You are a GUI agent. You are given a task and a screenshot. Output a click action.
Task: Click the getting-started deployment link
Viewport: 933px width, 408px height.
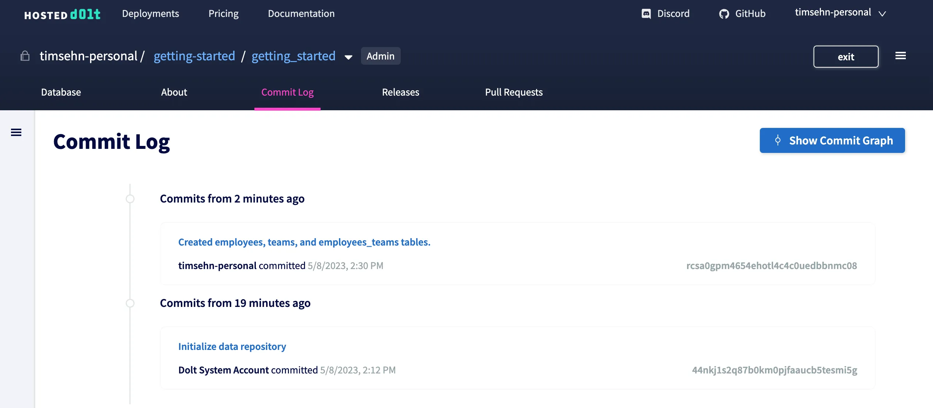[194, 56]
